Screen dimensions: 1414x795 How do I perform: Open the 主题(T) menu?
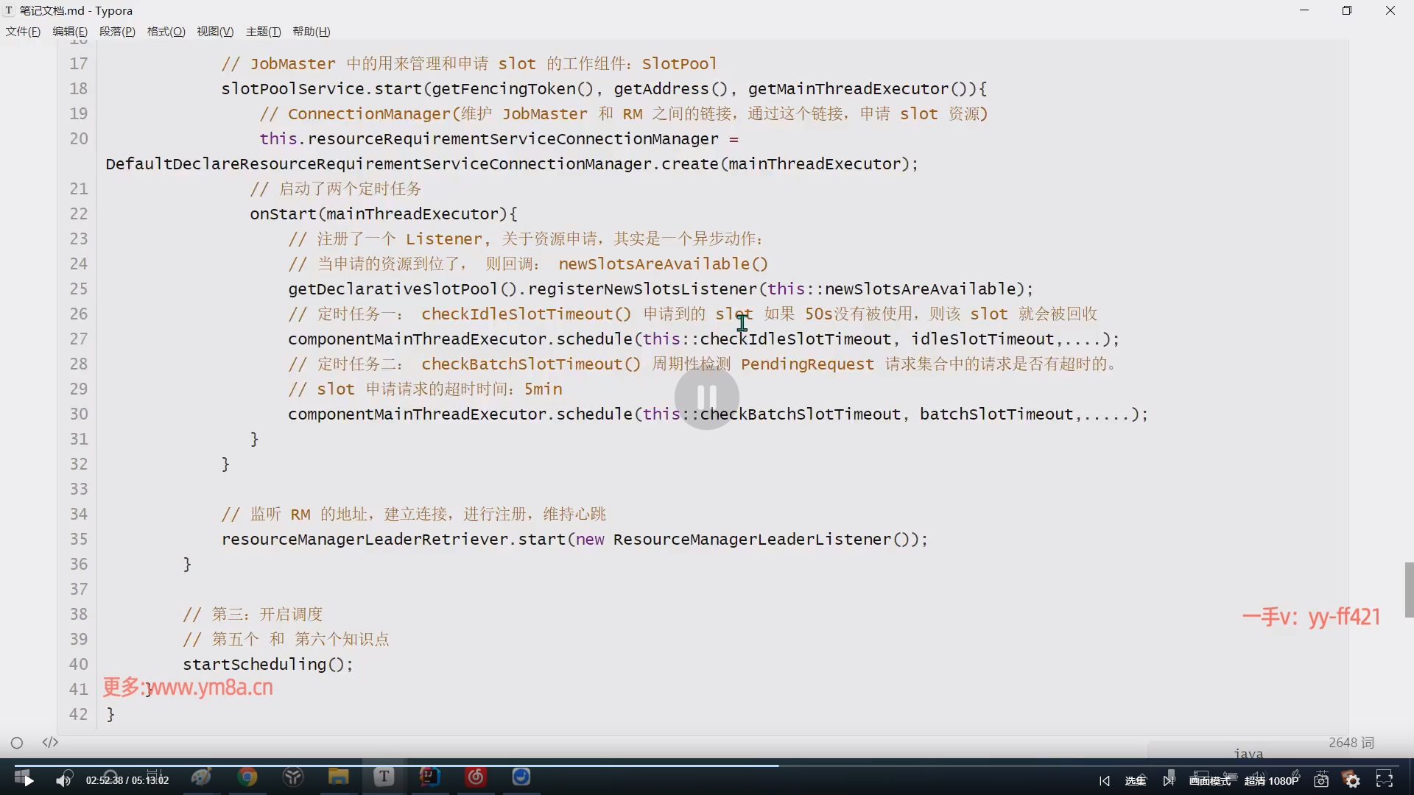tap(263, 32)
